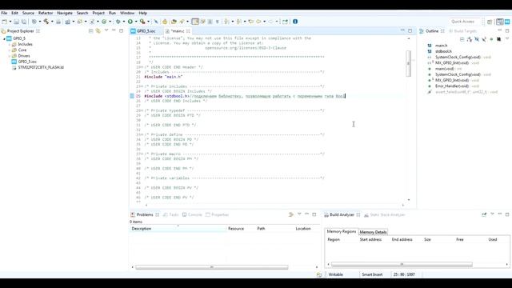
Task: Open the Console tab
Action: [192, 214]
